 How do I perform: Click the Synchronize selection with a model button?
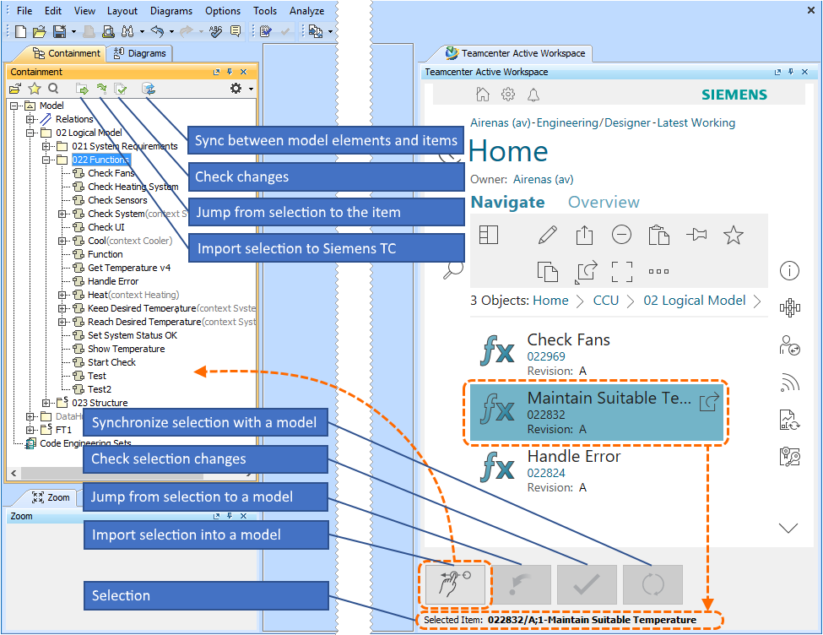652,584
